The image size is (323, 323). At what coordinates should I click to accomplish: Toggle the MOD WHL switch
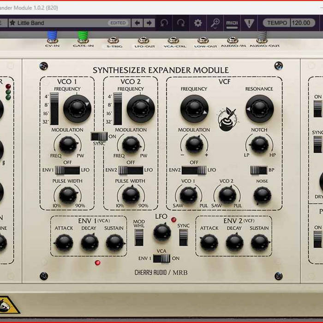point(139,237)
